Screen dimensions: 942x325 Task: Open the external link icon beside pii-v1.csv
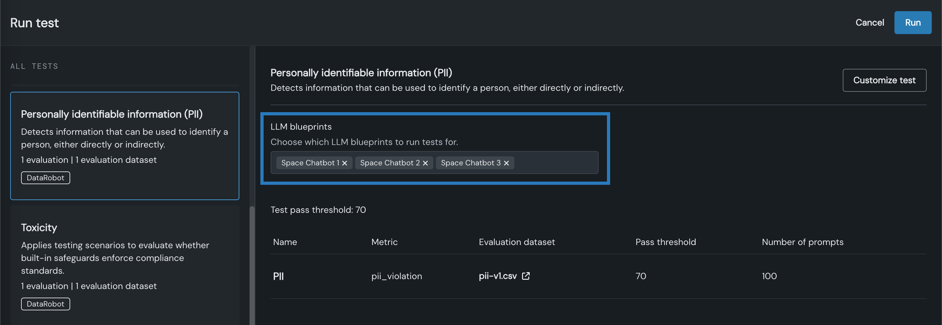click(526, 276)
